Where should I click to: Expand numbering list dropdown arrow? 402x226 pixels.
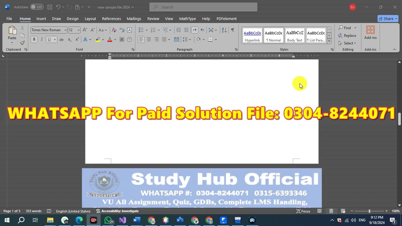click(159, 30)
